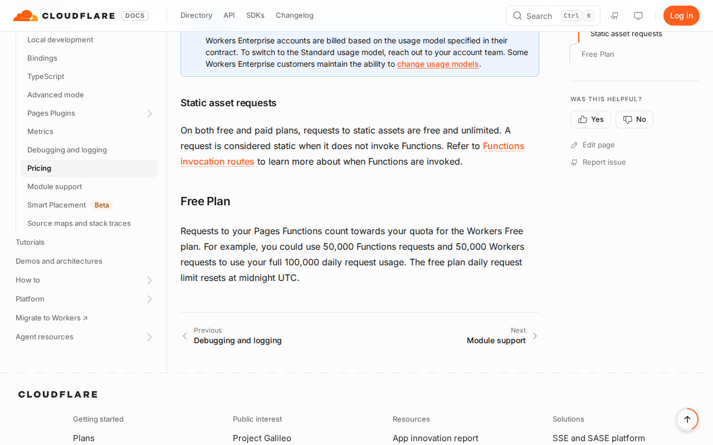Click the Search field
This screenshot has height=445, width=713.
pyautogui.click(x=553, y=16)
